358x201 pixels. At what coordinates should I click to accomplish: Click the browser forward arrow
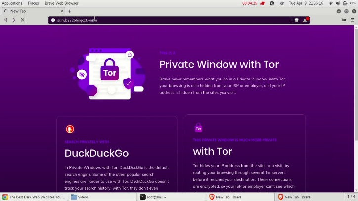tap(14, 20)
